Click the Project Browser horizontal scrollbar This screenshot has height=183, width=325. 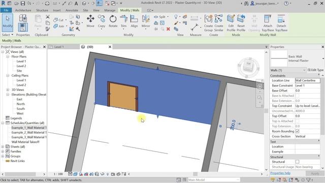(x=20, y=174)
